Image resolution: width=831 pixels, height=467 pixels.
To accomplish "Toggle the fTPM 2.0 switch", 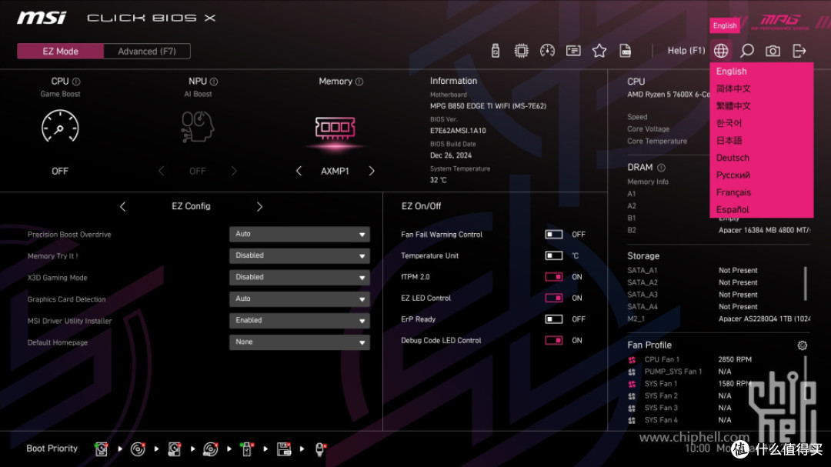I will pyautogui.click(x=554, y=277).
